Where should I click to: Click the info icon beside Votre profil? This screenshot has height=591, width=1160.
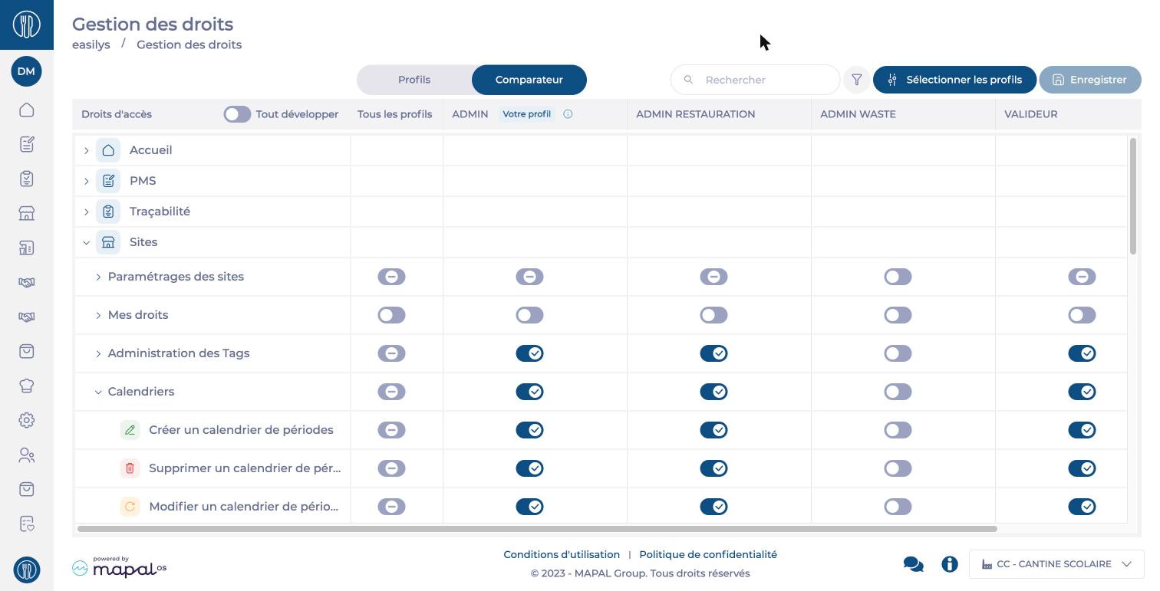[568, 114]
